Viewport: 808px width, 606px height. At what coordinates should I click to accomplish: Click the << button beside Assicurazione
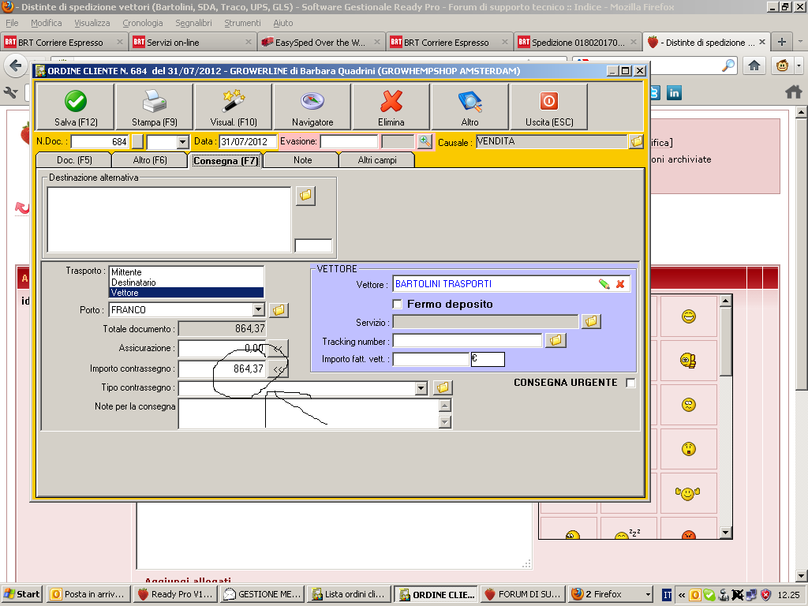tap(279, 349)
